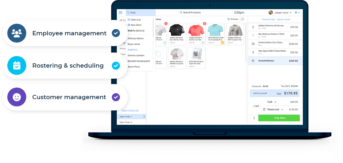Select Adidas Womens Athletics Graphic product
Viewport: 343px width, 163px height.
click(177, 58)
